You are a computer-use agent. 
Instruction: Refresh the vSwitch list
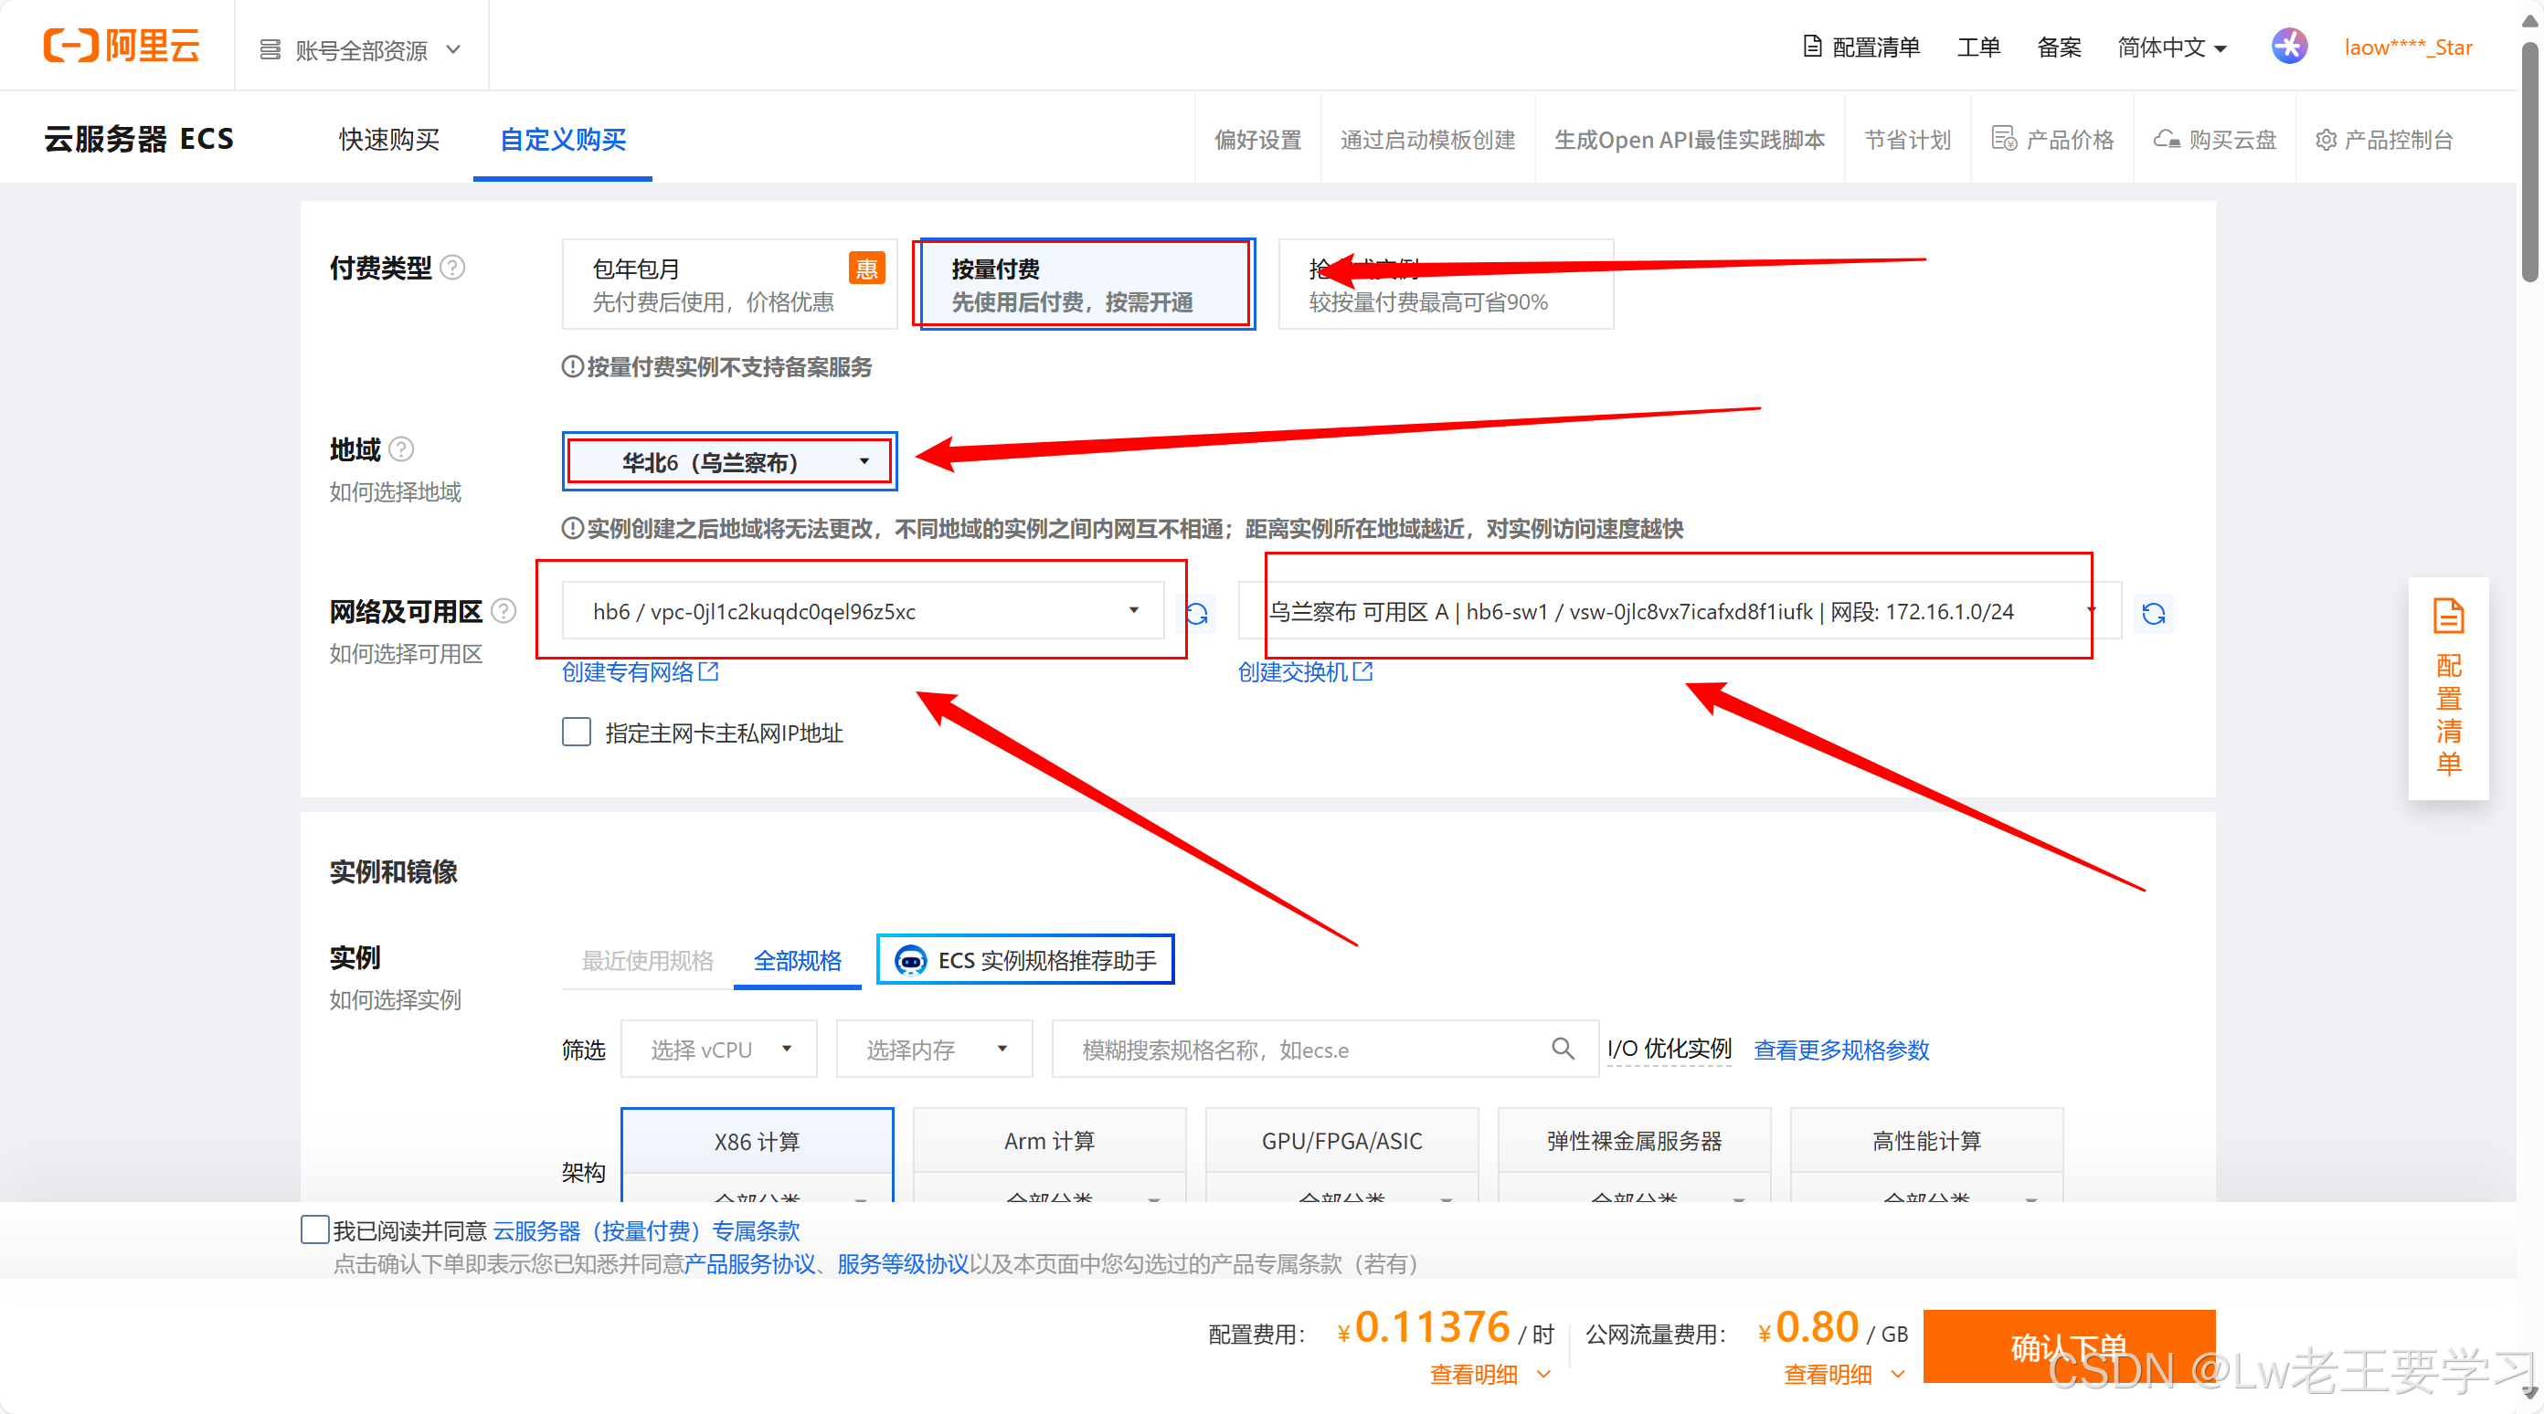(2154, 613)
